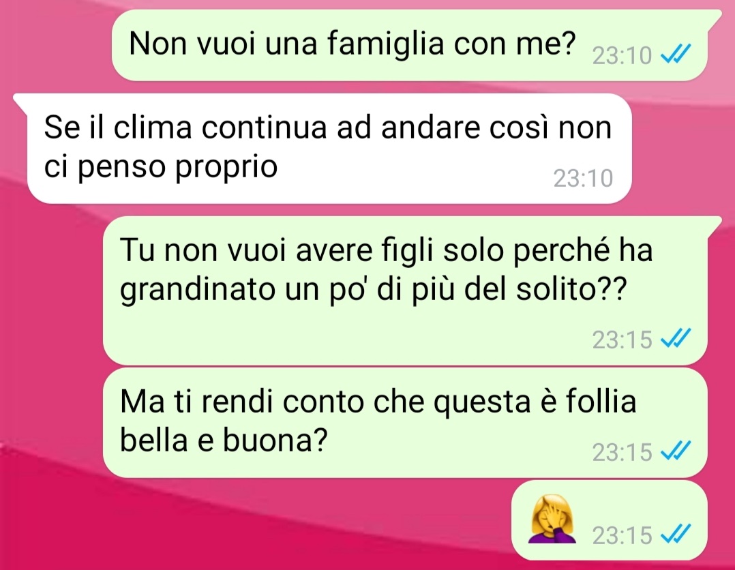This screenshot has height=570, width=735.
Task: Tap blue checkmarks beside facepalm emoji
Action: 676,534
